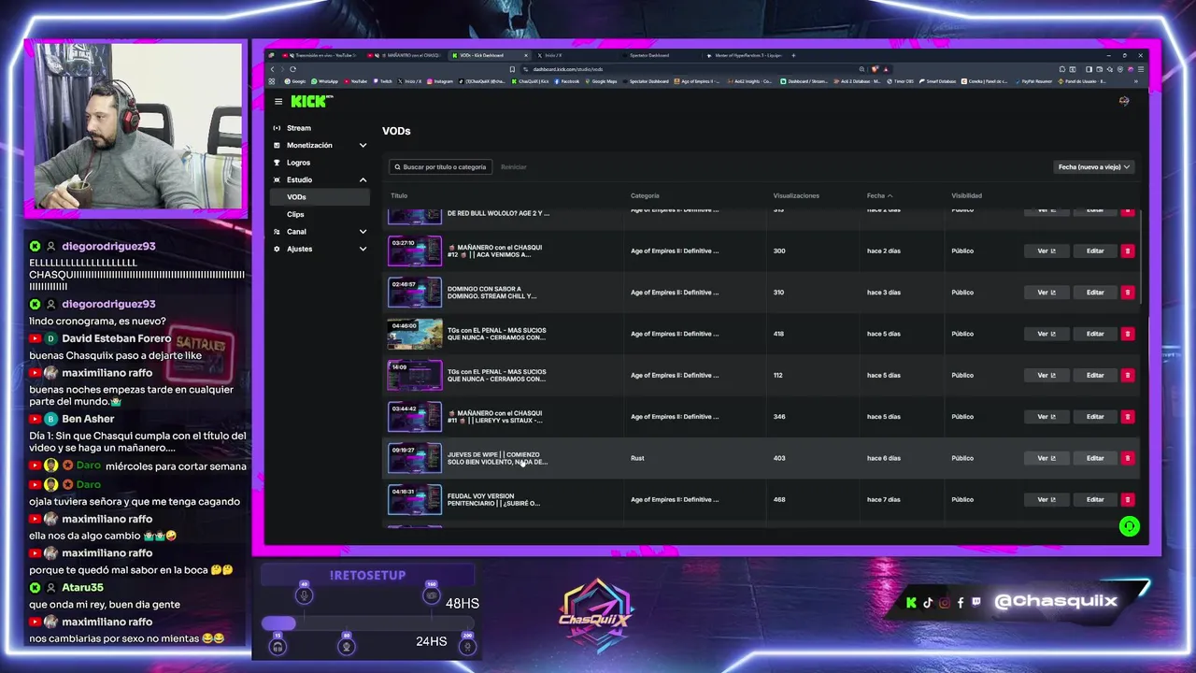
Task: Open the 09:19:27 JUEVES DE WIPE thumbnail
Action: click(x=415, y=458)
